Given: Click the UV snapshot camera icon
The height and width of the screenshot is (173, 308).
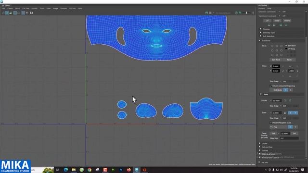Looking at the screenshot, I should [x=31, y=13].
